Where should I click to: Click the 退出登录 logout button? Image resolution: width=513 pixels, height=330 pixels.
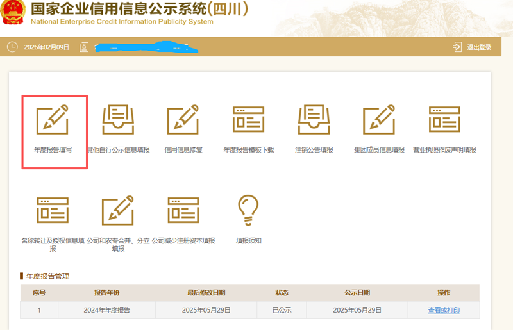(x=472, y=47)
